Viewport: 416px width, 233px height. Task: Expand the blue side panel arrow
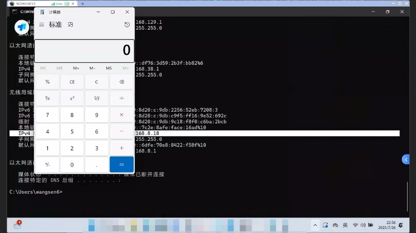point(406,160)
